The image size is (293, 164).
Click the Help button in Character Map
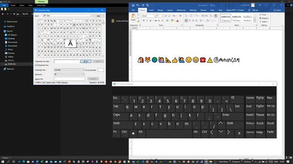(x=98, y=16)
